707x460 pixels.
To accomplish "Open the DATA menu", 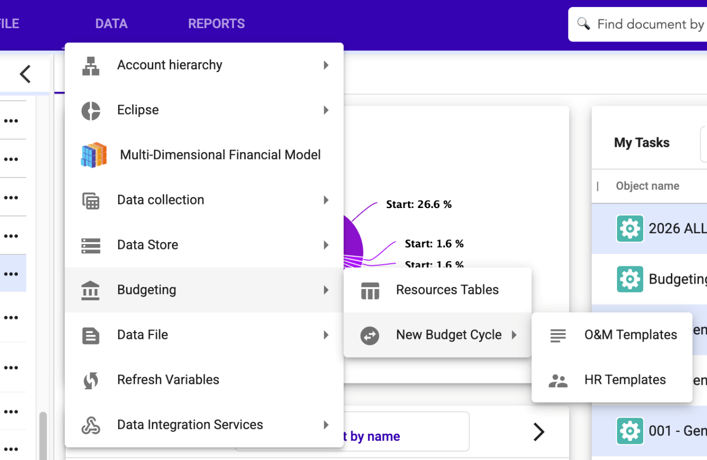I will point(111,24).
